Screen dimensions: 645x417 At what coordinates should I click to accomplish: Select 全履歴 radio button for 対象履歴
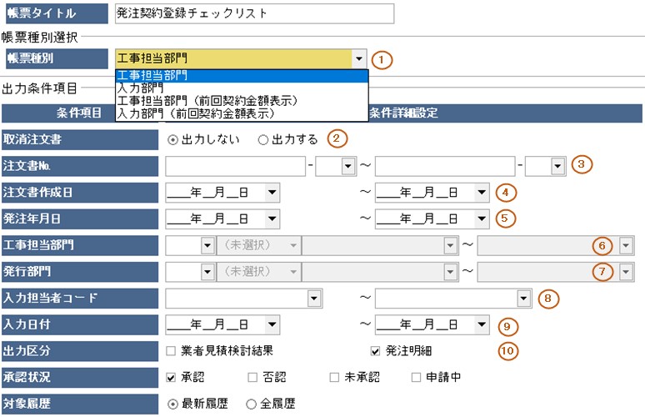click(x=251, y=404)
